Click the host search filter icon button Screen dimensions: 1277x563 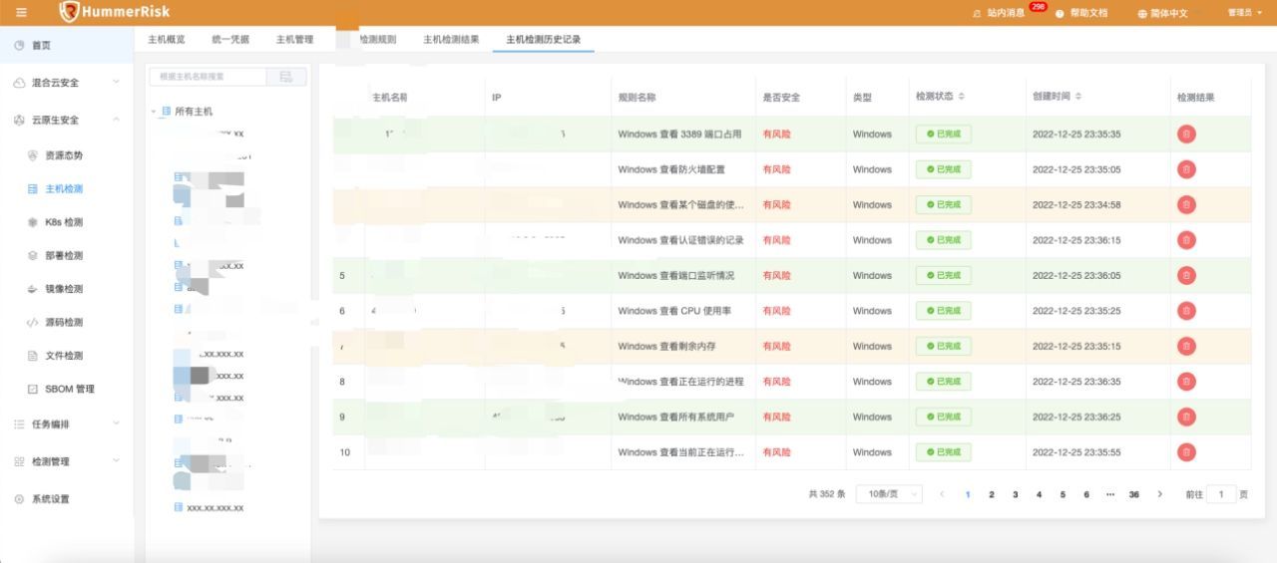coord(287,77)
